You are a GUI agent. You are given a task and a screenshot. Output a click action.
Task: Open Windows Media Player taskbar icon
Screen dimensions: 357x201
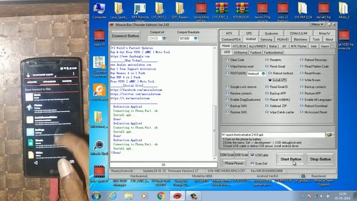tap(144, 196)
